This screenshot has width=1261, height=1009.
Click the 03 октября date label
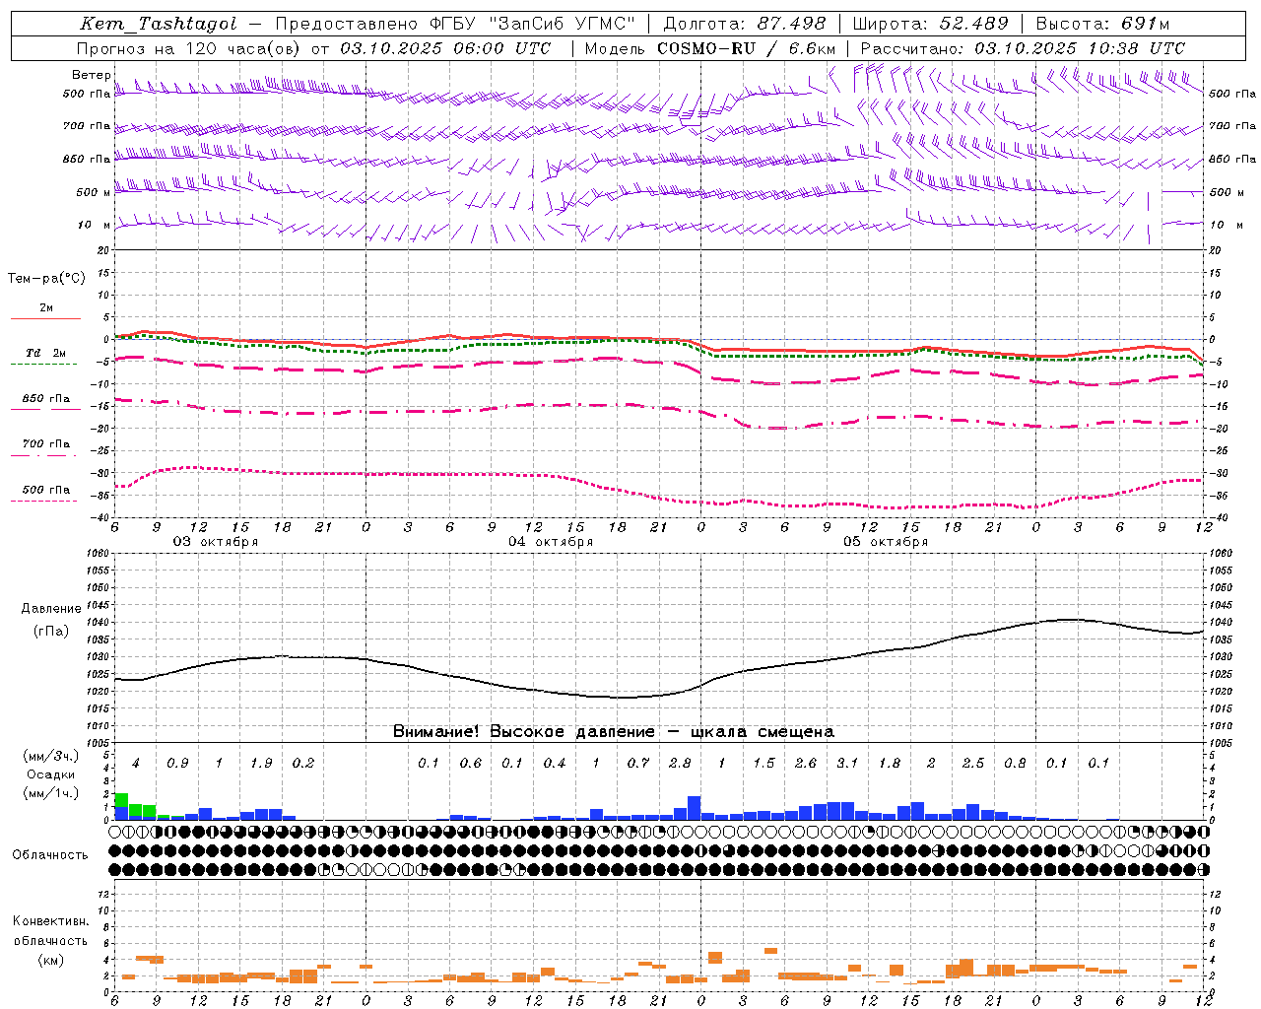216,542
